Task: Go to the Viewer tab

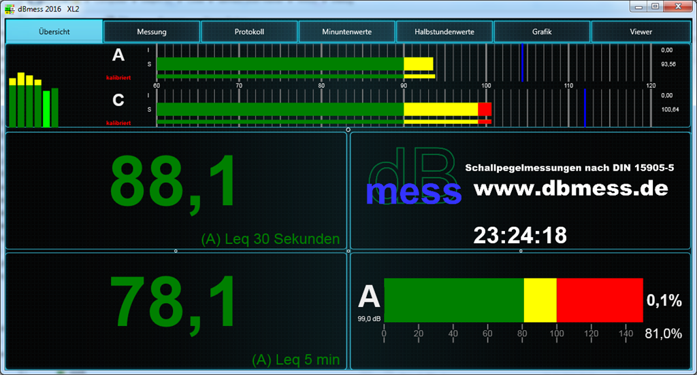Action: point(641,32)
